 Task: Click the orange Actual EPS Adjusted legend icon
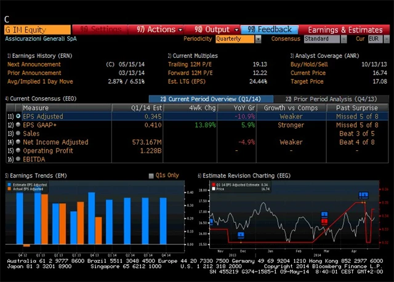(9, 188)
